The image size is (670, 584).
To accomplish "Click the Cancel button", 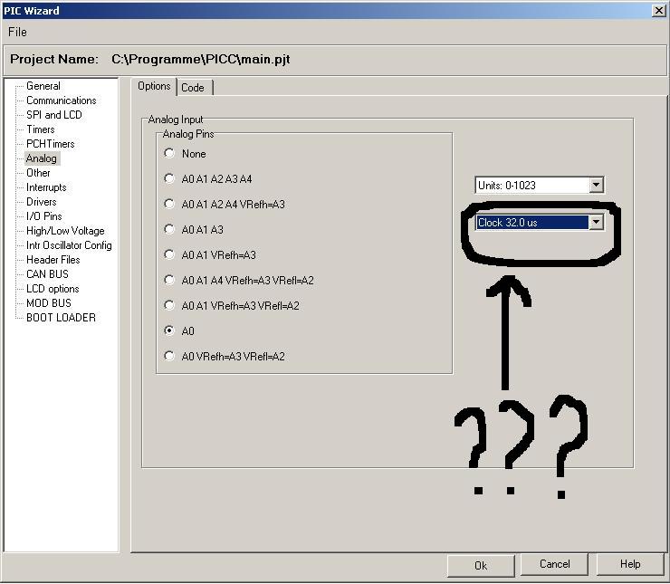I will click(554, 564).
